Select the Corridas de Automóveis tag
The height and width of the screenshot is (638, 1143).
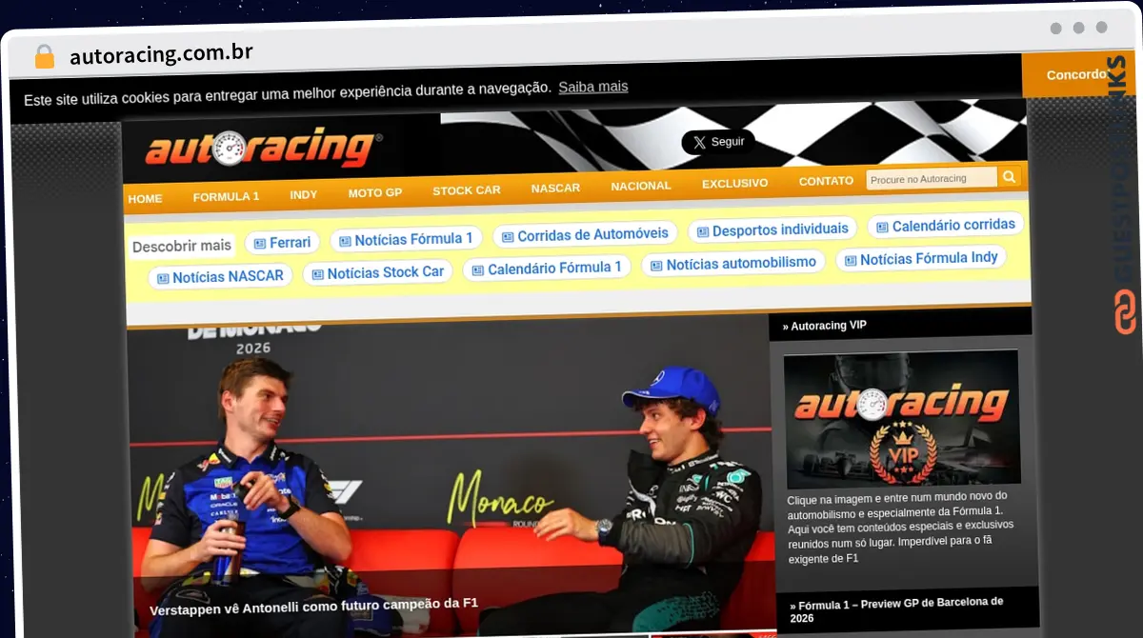coord(585,234)
